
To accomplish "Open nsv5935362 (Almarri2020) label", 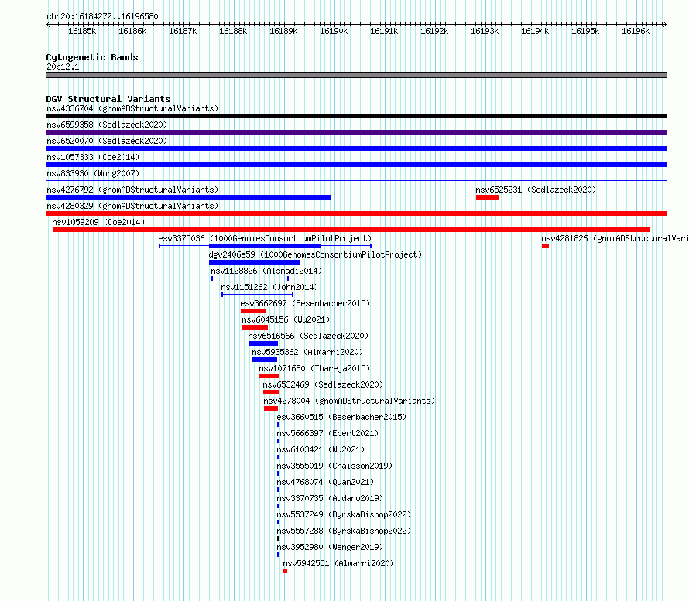I will [x=307, y=352].
